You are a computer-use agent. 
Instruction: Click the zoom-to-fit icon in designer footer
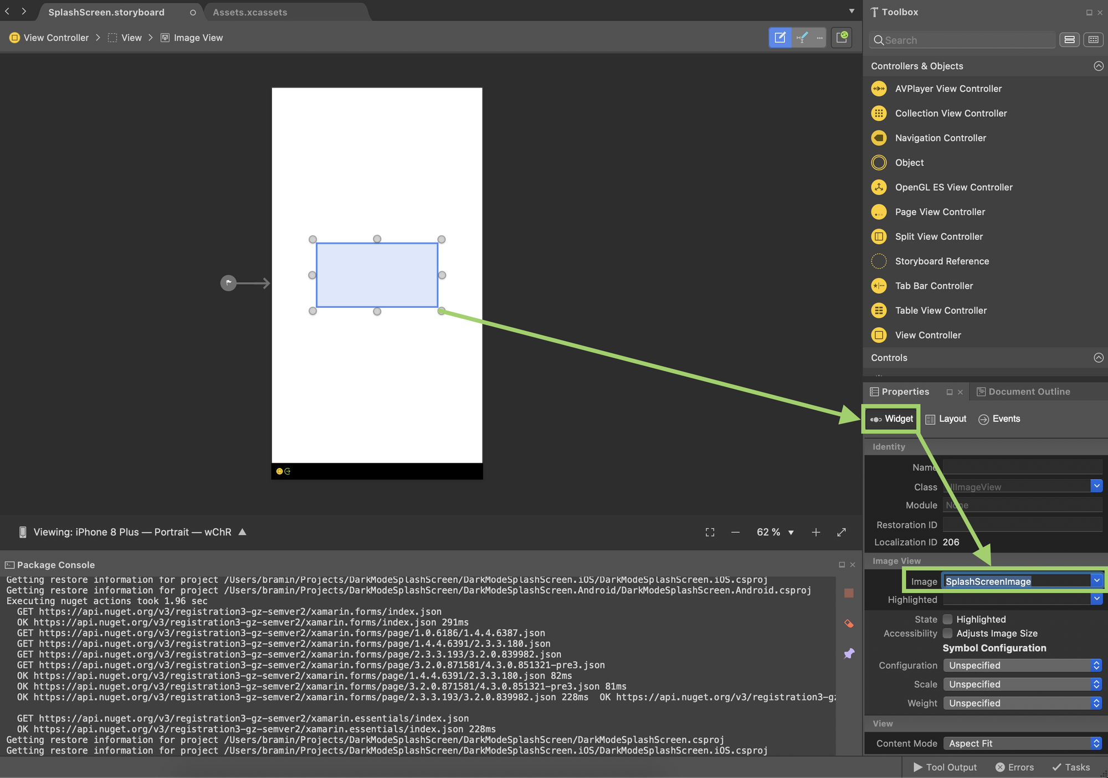[710, 532]
